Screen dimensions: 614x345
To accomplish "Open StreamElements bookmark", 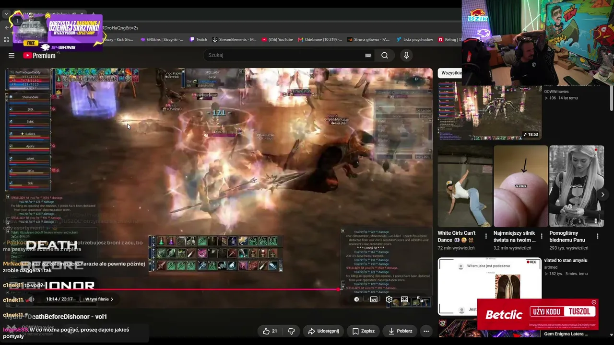I will (234, 40).
